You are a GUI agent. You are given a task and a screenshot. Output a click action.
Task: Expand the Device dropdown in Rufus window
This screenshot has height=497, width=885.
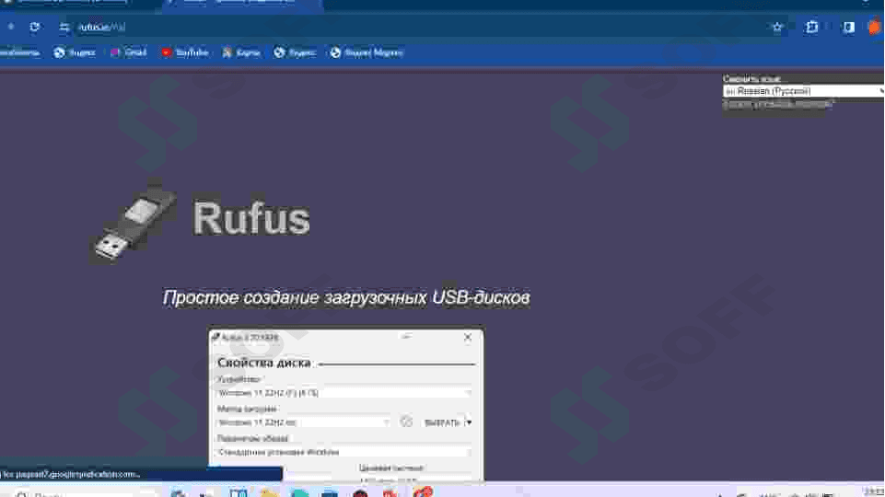coord(344,393)
